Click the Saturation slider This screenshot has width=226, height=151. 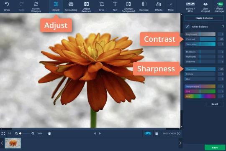pyautogui.click(x=200, y=44)
